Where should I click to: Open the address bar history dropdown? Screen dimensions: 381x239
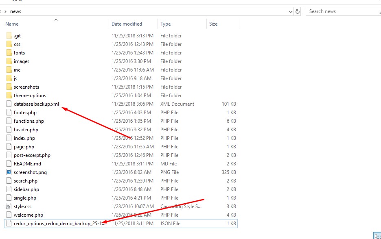pos(290,12)
